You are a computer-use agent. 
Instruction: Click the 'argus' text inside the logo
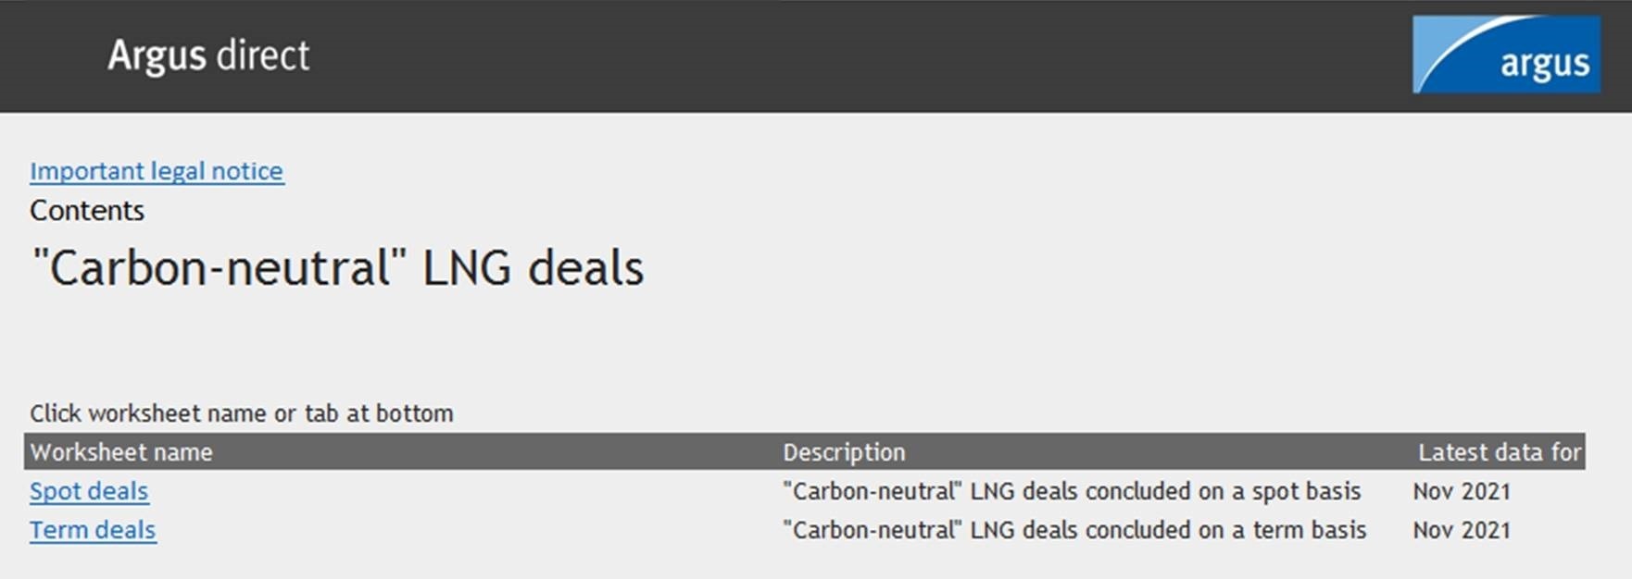tap(1544, 64)
